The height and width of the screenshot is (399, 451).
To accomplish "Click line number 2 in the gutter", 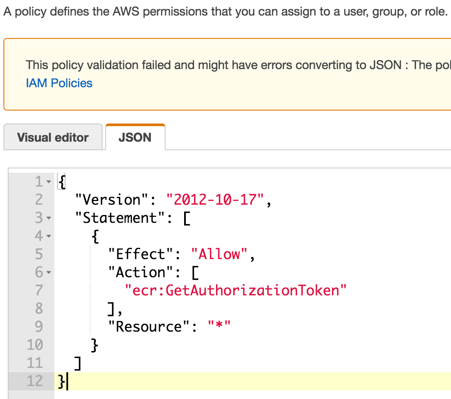I will (39, 199).
